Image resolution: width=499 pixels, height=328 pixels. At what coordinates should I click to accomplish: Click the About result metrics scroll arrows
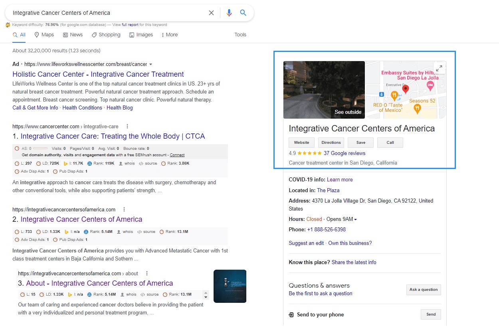[206, 295]
